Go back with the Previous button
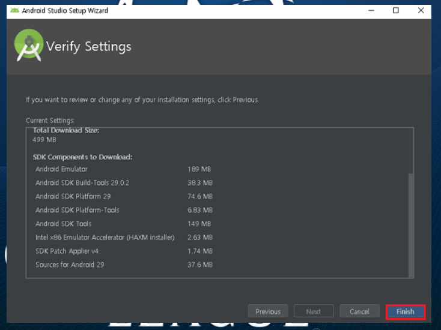 point(268,311)
